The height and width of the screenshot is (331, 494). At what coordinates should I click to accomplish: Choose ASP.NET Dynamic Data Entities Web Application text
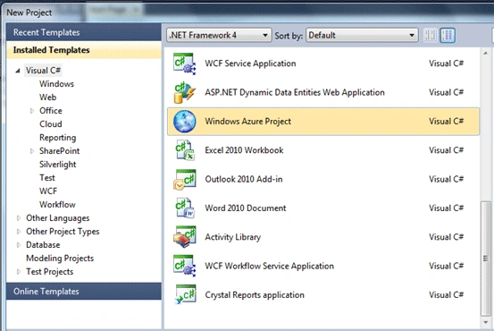pos(295,92)
